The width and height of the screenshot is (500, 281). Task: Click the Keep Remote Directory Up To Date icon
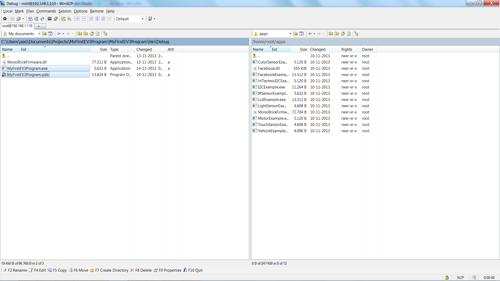(x=36, y=19)
